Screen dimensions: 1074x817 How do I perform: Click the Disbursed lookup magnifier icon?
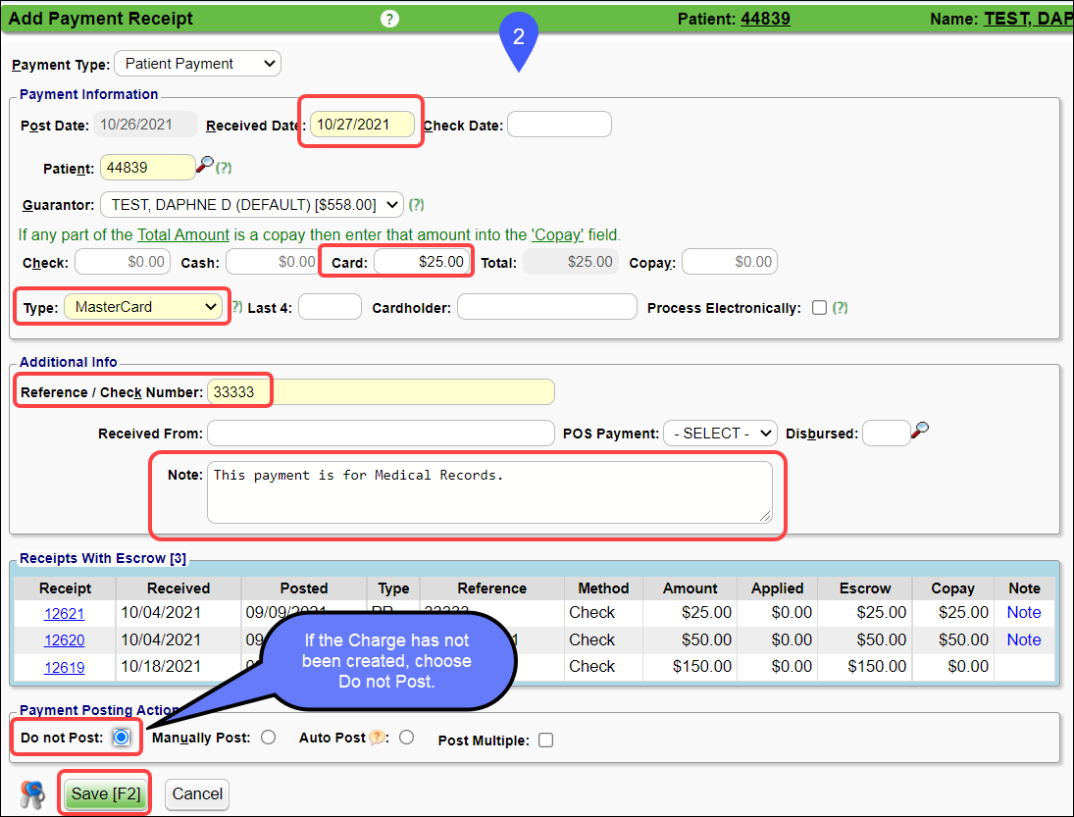point(920,430)
